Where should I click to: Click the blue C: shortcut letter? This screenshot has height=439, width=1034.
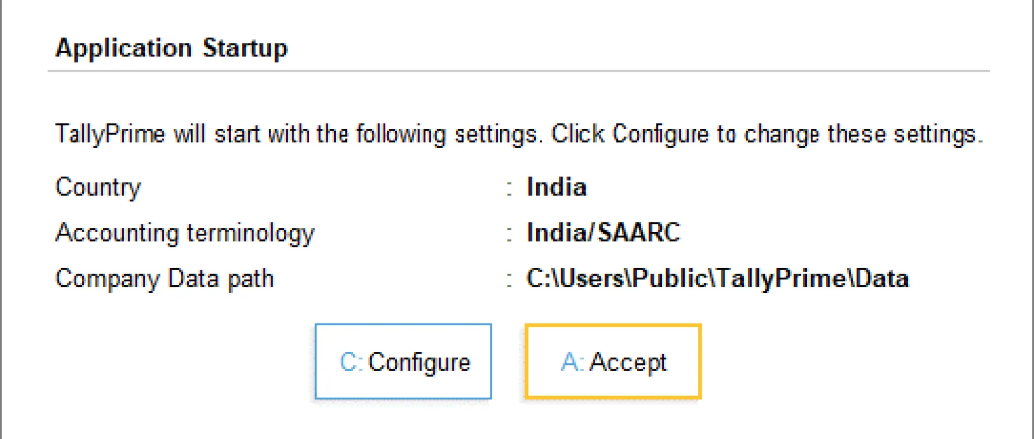tap(350, 362)
